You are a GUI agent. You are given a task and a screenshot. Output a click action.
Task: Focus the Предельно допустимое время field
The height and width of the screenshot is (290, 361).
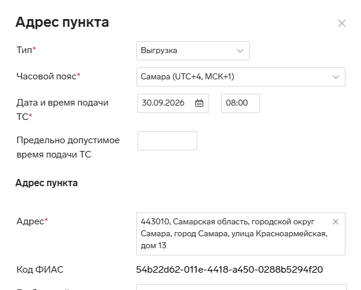coord(167,141)
